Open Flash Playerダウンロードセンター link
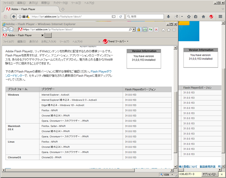The height and width of the screenshot is (178, 226). click(58, 73)
